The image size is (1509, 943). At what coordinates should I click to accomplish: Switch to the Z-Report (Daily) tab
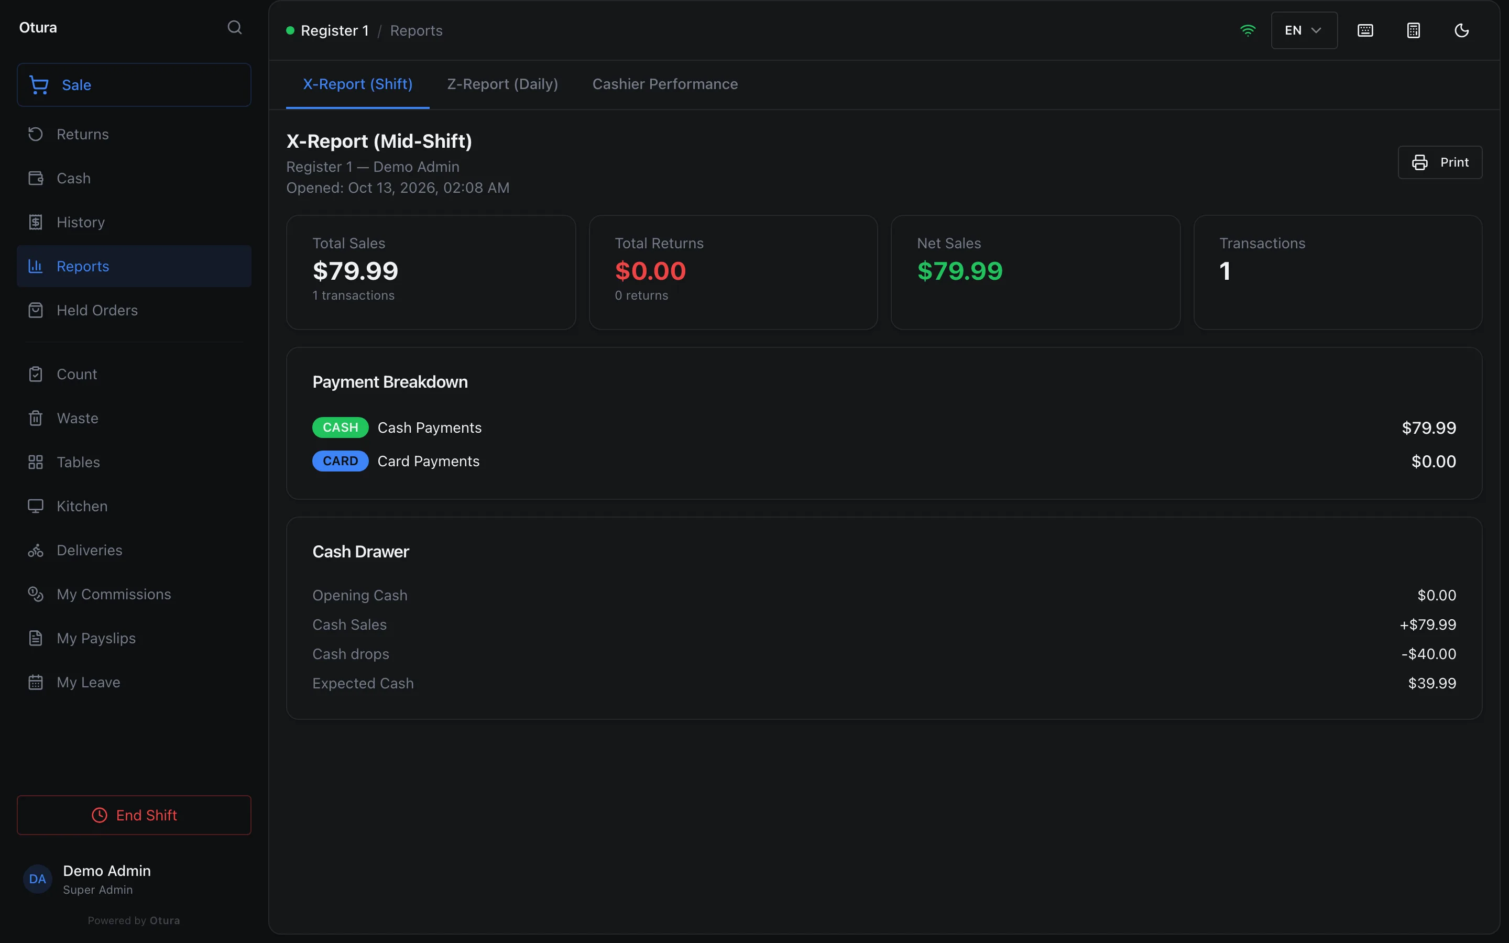(502, 84)
